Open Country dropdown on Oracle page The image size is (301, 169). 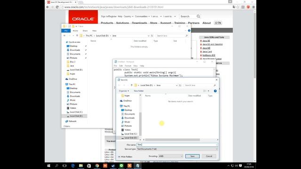point(128,16)
